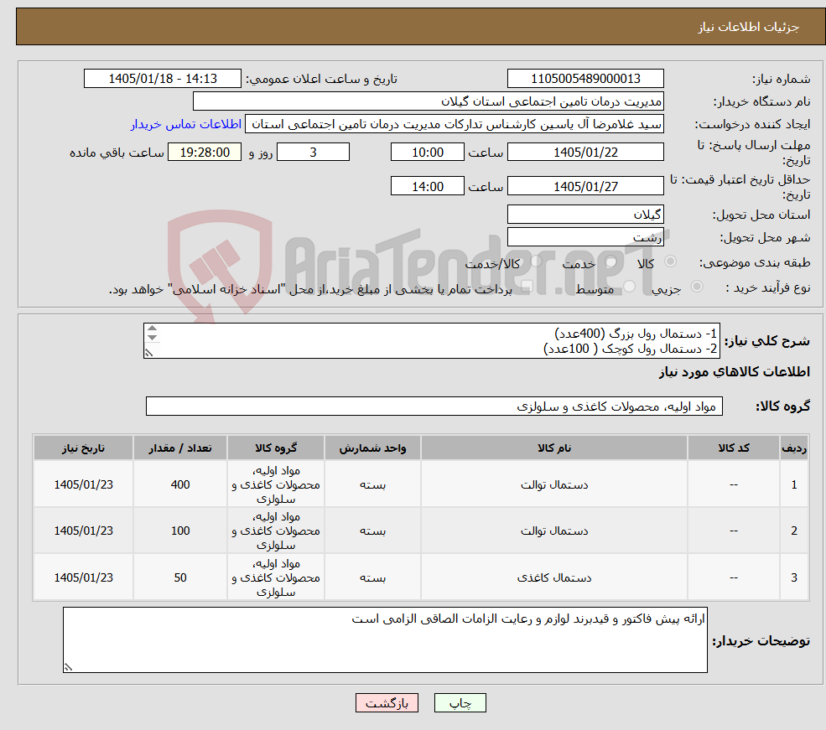Click the ایجاد کننده درخواست field
The height and width of the screenshot is (730, 826).
pos(454,124)
